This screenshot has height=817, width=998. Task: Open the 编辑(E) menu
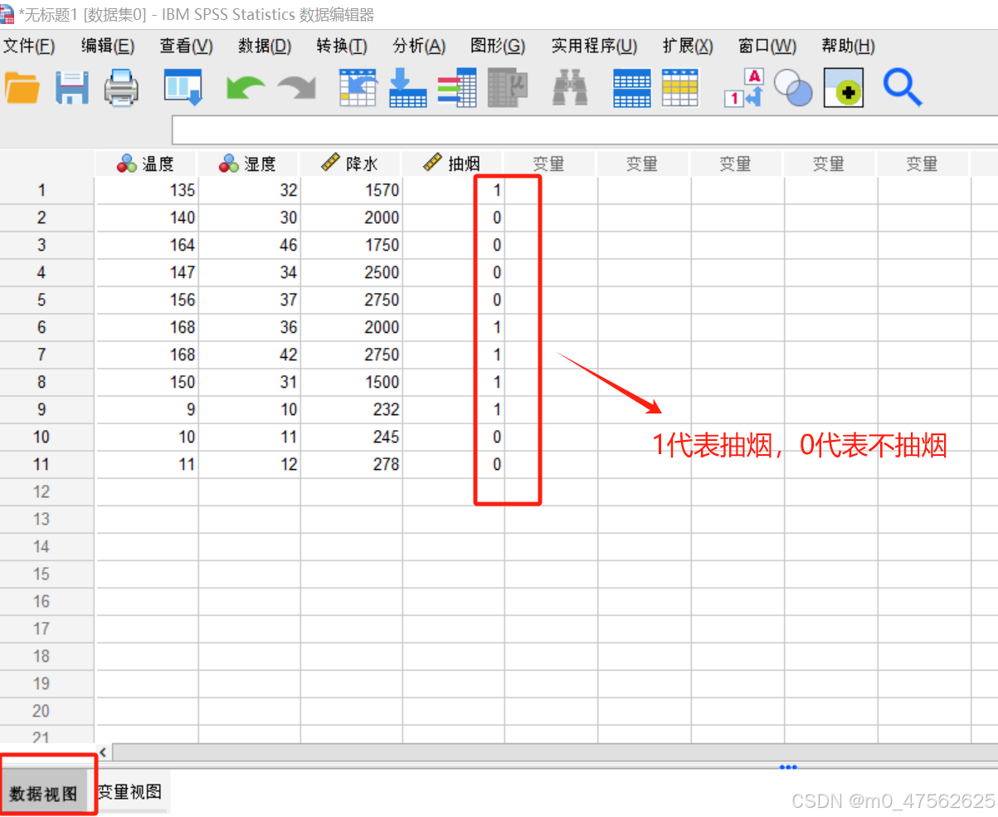108,46
